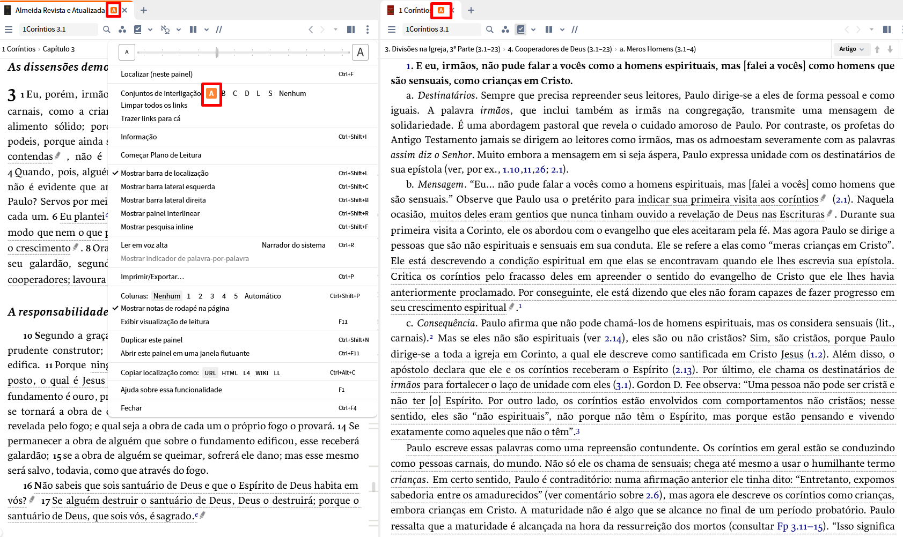Set link set to Nenhum
The height and width of the screenshot is (537, 903).
[292, 93]
